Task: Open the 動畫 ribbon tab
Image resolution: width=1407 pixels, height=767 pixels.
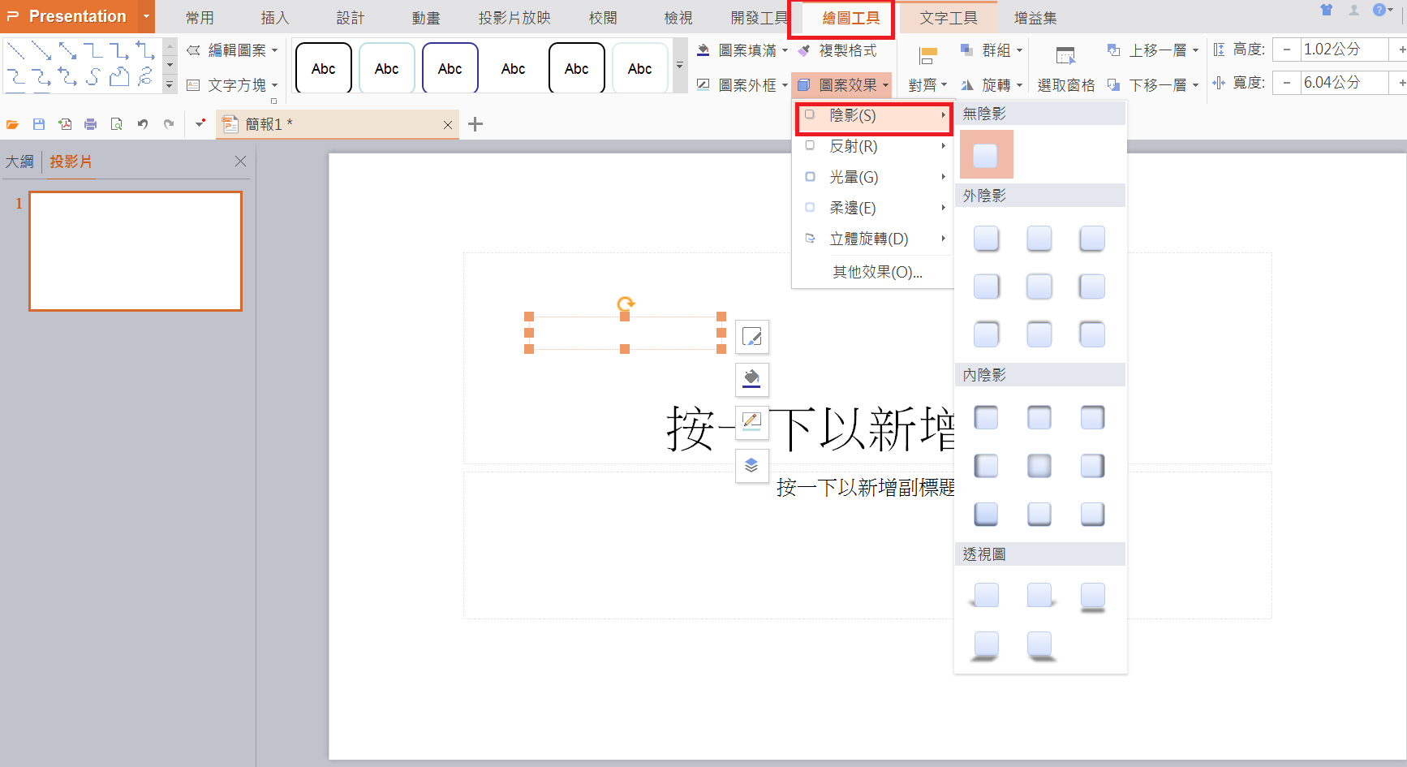Action: pos(426,18)
